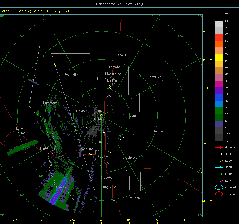Screen dimensions: 239x224
Task: Click the ThreeHills town label
Action: click(x=133, y=116)
